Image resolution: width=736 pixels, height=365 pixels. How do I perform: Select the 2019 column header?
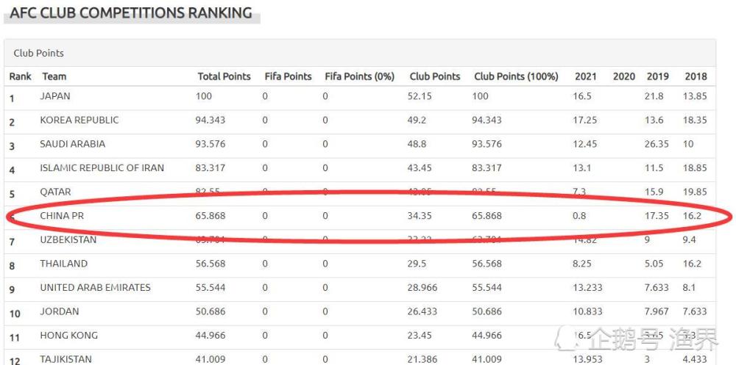point(657,76)
